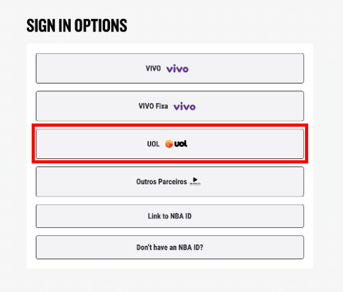Open the Don't have an NBA ID? option
Screen dimensions: 343x292
pos(170,248)
